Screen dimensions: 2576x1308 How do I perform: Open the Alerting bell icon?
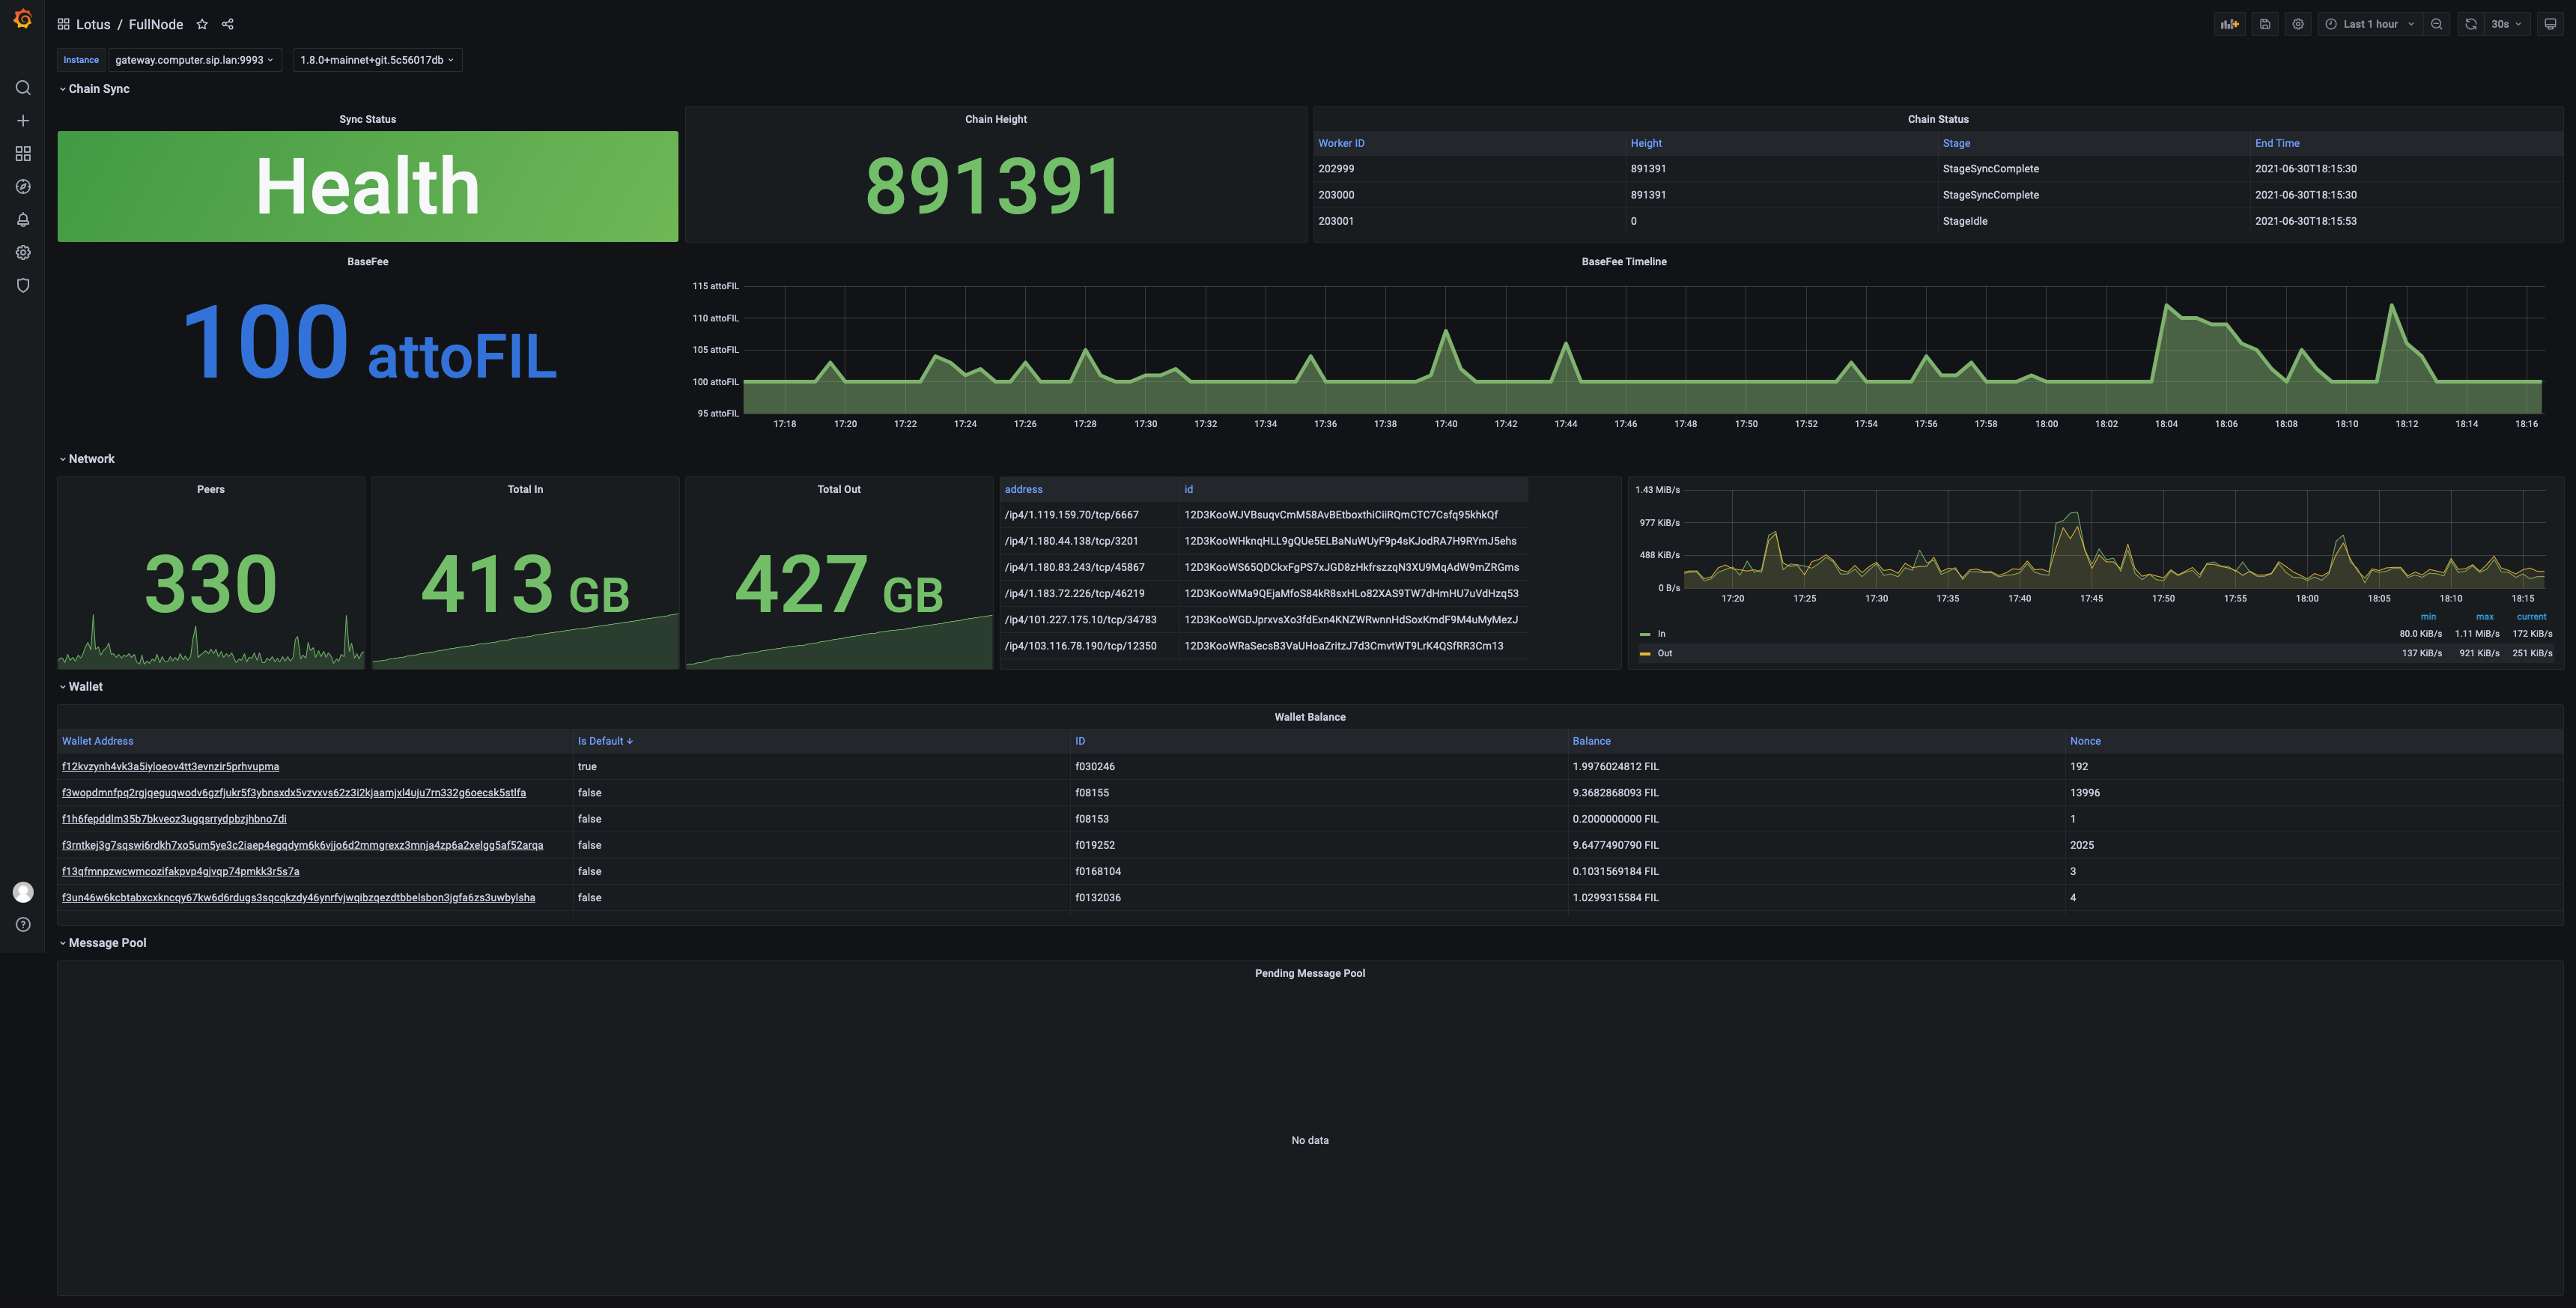[23, 220]
